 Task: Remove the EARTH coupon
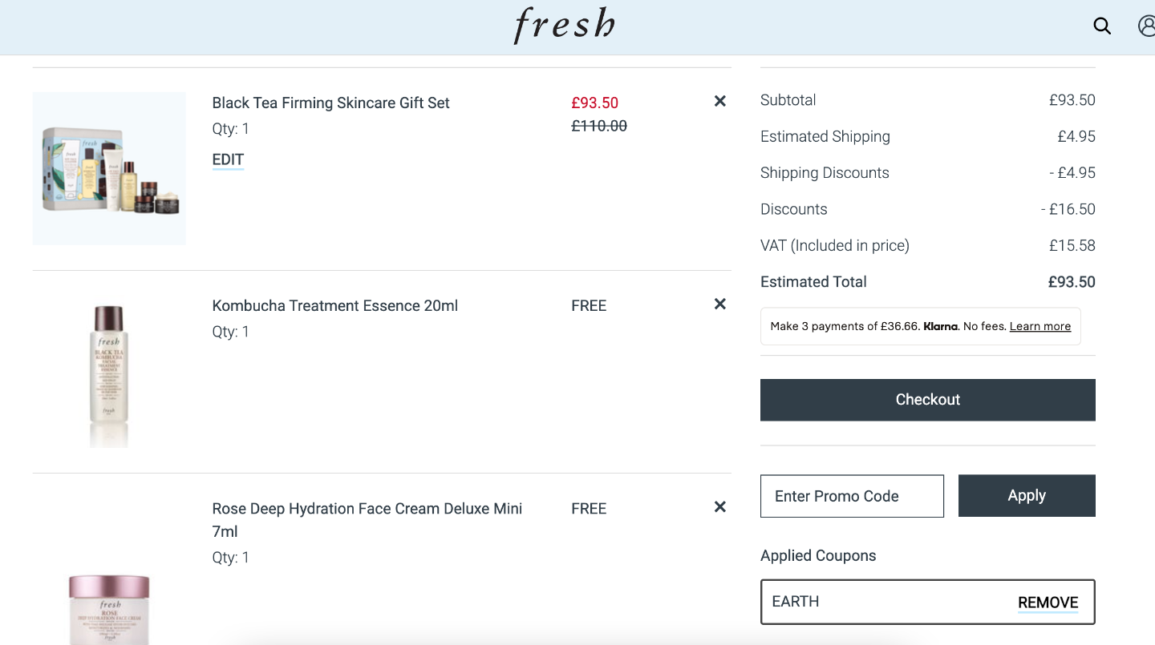pos(1048,603)
